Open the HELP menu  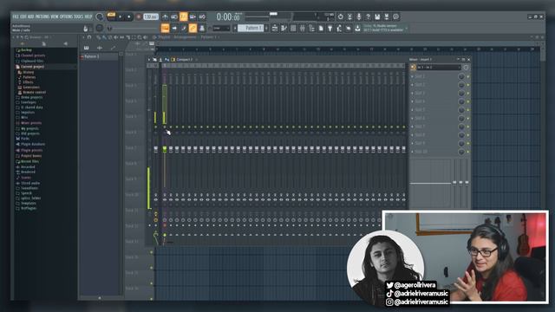click(88, 16)
